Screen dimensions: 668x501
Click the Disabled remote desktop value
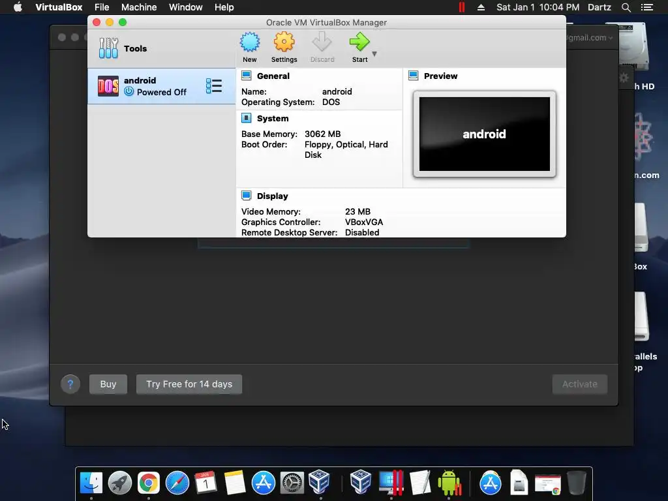point(361,233)
